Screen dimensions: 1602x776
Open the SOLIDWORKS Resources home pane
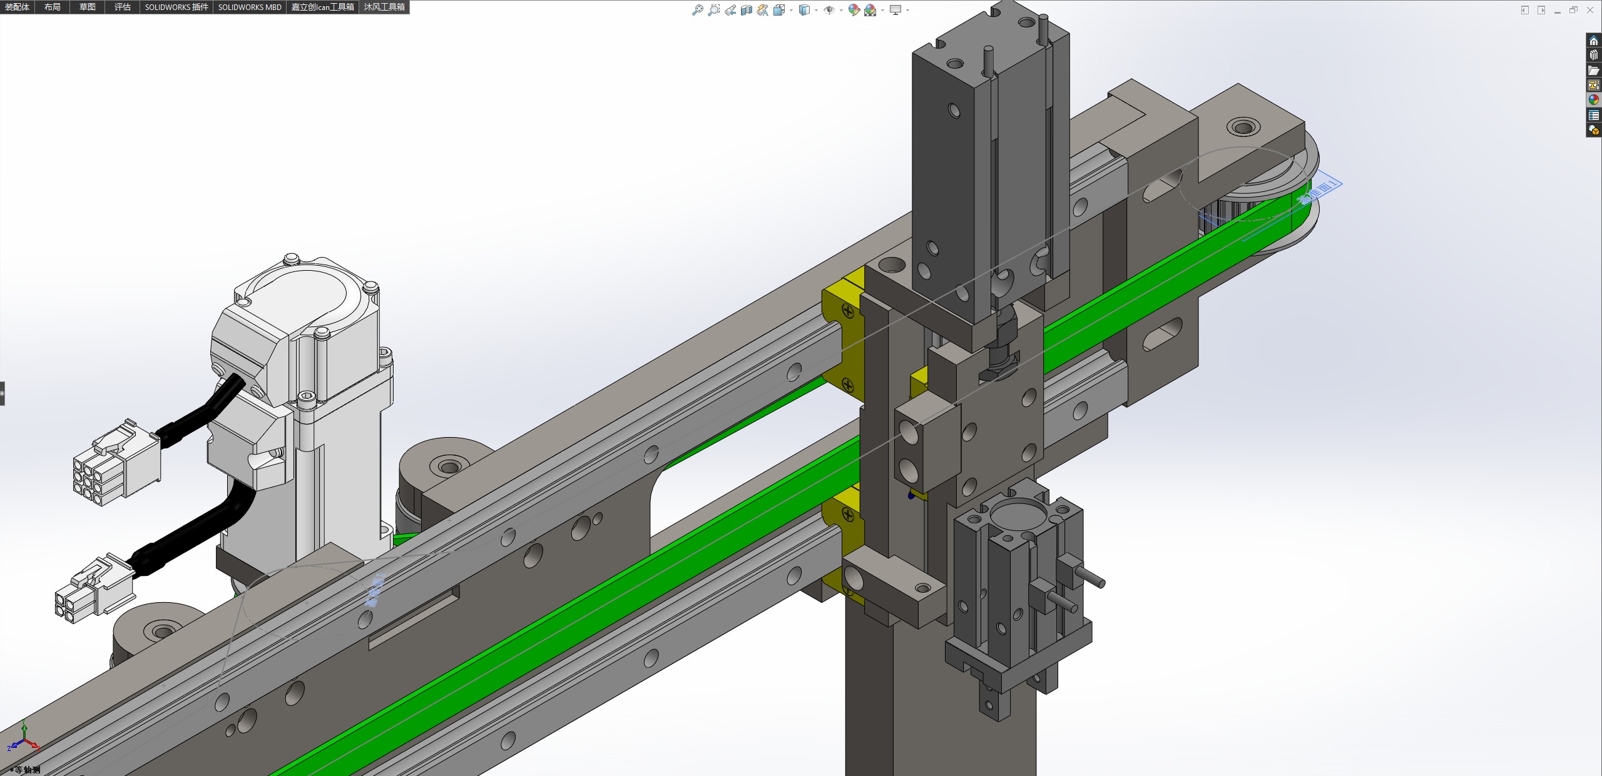pos(1593,41)
